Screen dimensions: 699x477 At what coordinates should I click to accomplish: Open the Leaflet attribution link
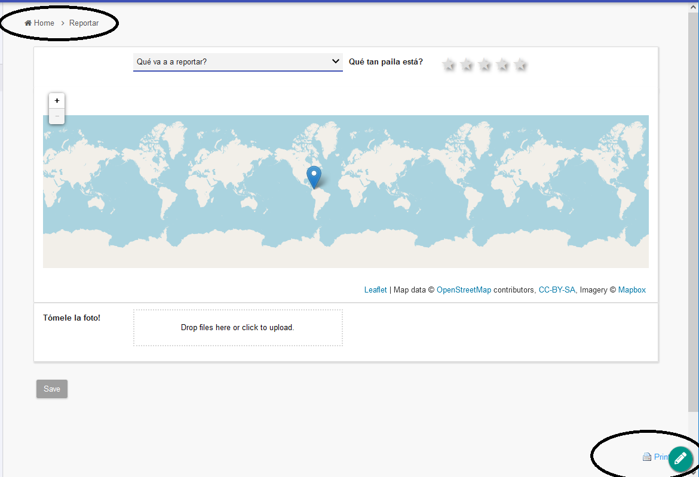375,290
